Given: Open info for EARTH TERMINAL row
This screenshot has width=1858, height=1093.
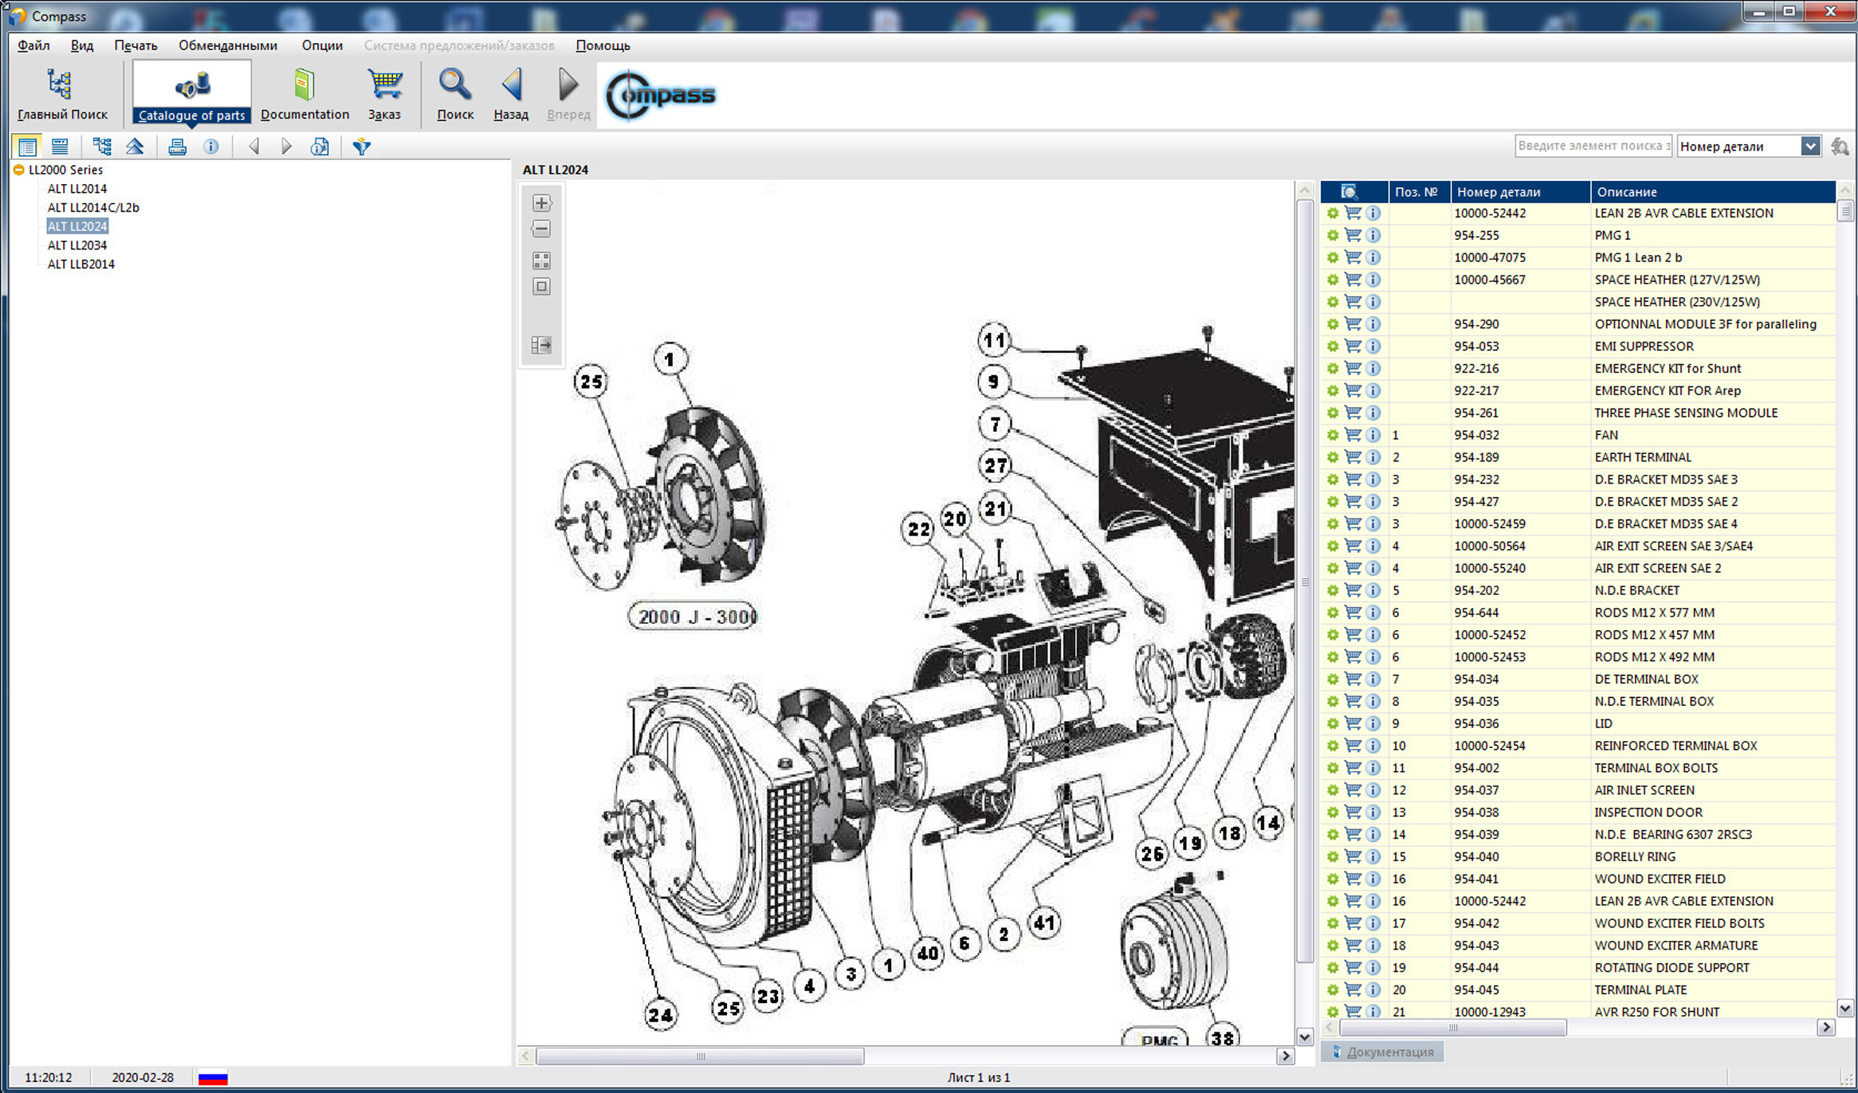Looking at the screenshot, I should coord(1373,457).
